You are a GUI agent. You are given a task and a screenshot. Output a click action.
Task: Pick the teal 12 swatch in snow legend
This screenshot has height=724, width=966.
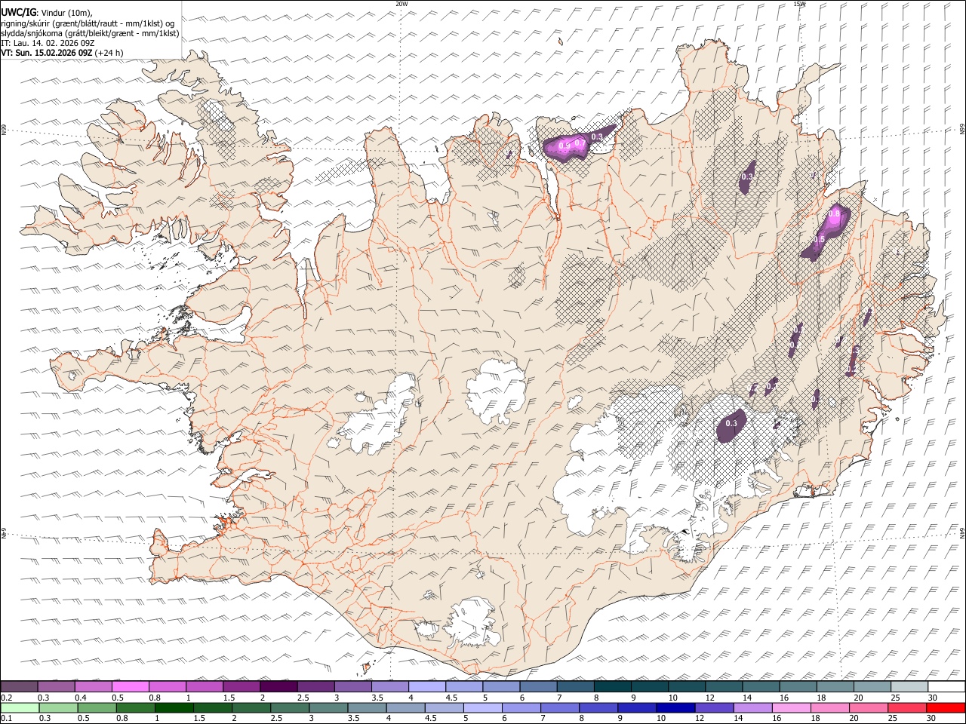click(724, 687)
